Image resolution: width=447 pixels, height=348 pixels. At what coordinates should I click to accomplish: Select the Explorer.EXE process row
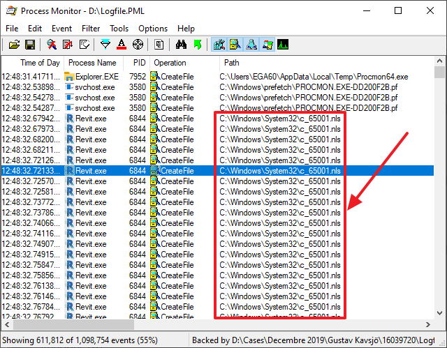[217, 77]
